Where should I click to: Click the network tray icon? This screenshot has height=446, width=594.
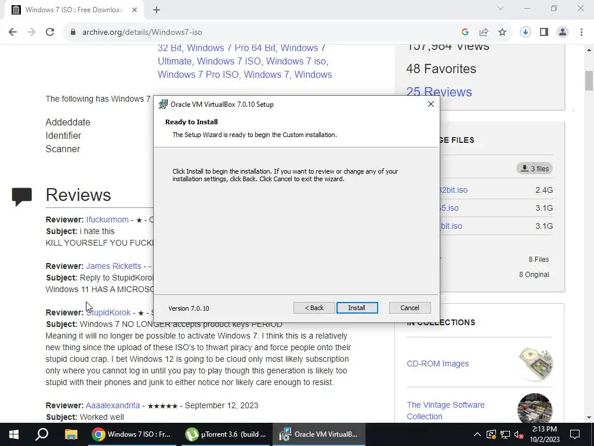(x=505, y=434)
